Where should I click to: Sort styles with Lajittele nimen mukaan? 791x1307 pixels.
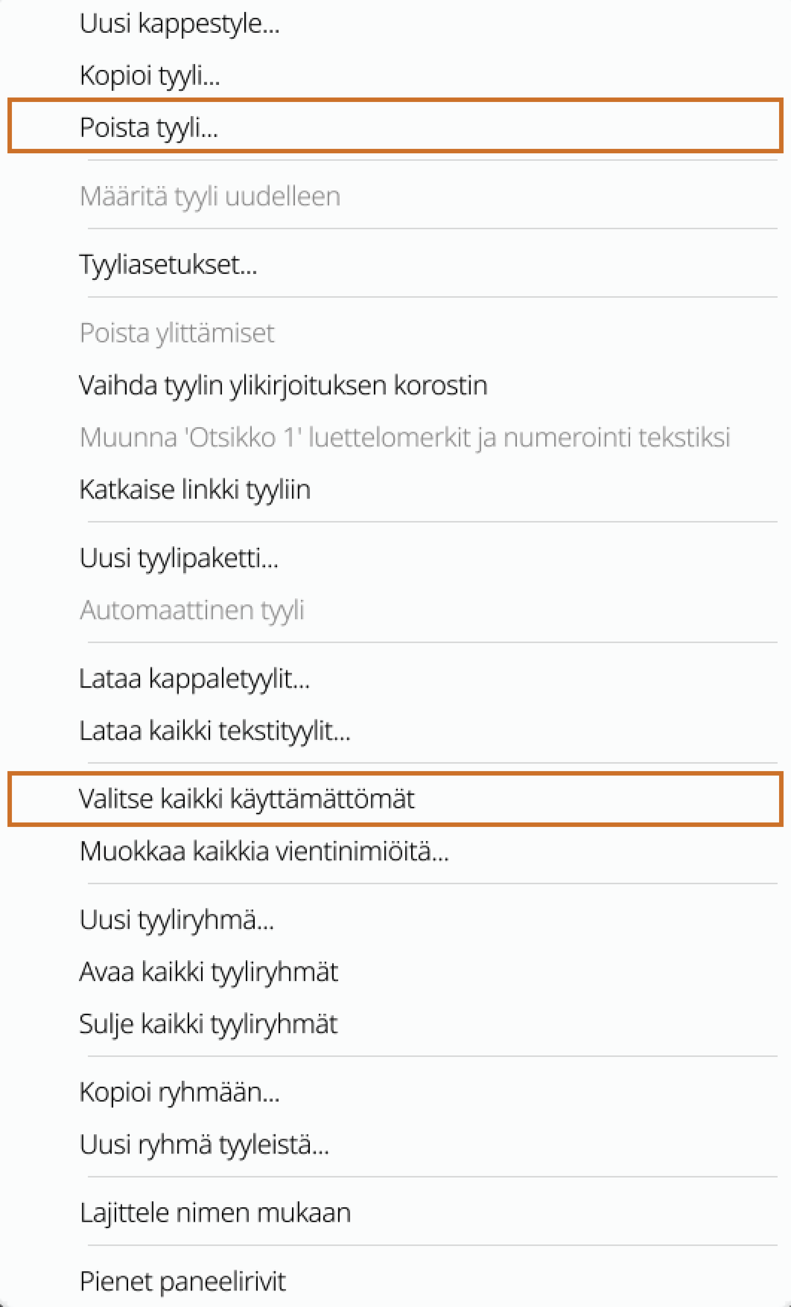click(215, 1212)
